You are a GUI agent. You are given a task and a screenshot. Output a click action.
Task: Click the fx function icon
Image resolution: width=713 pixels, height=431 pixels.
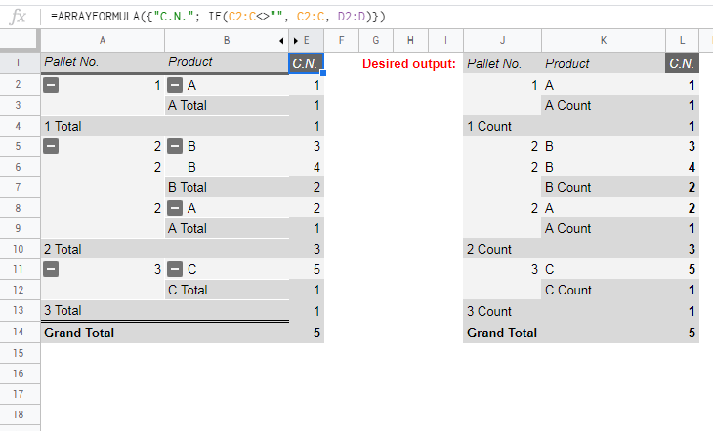coord(18,17)
